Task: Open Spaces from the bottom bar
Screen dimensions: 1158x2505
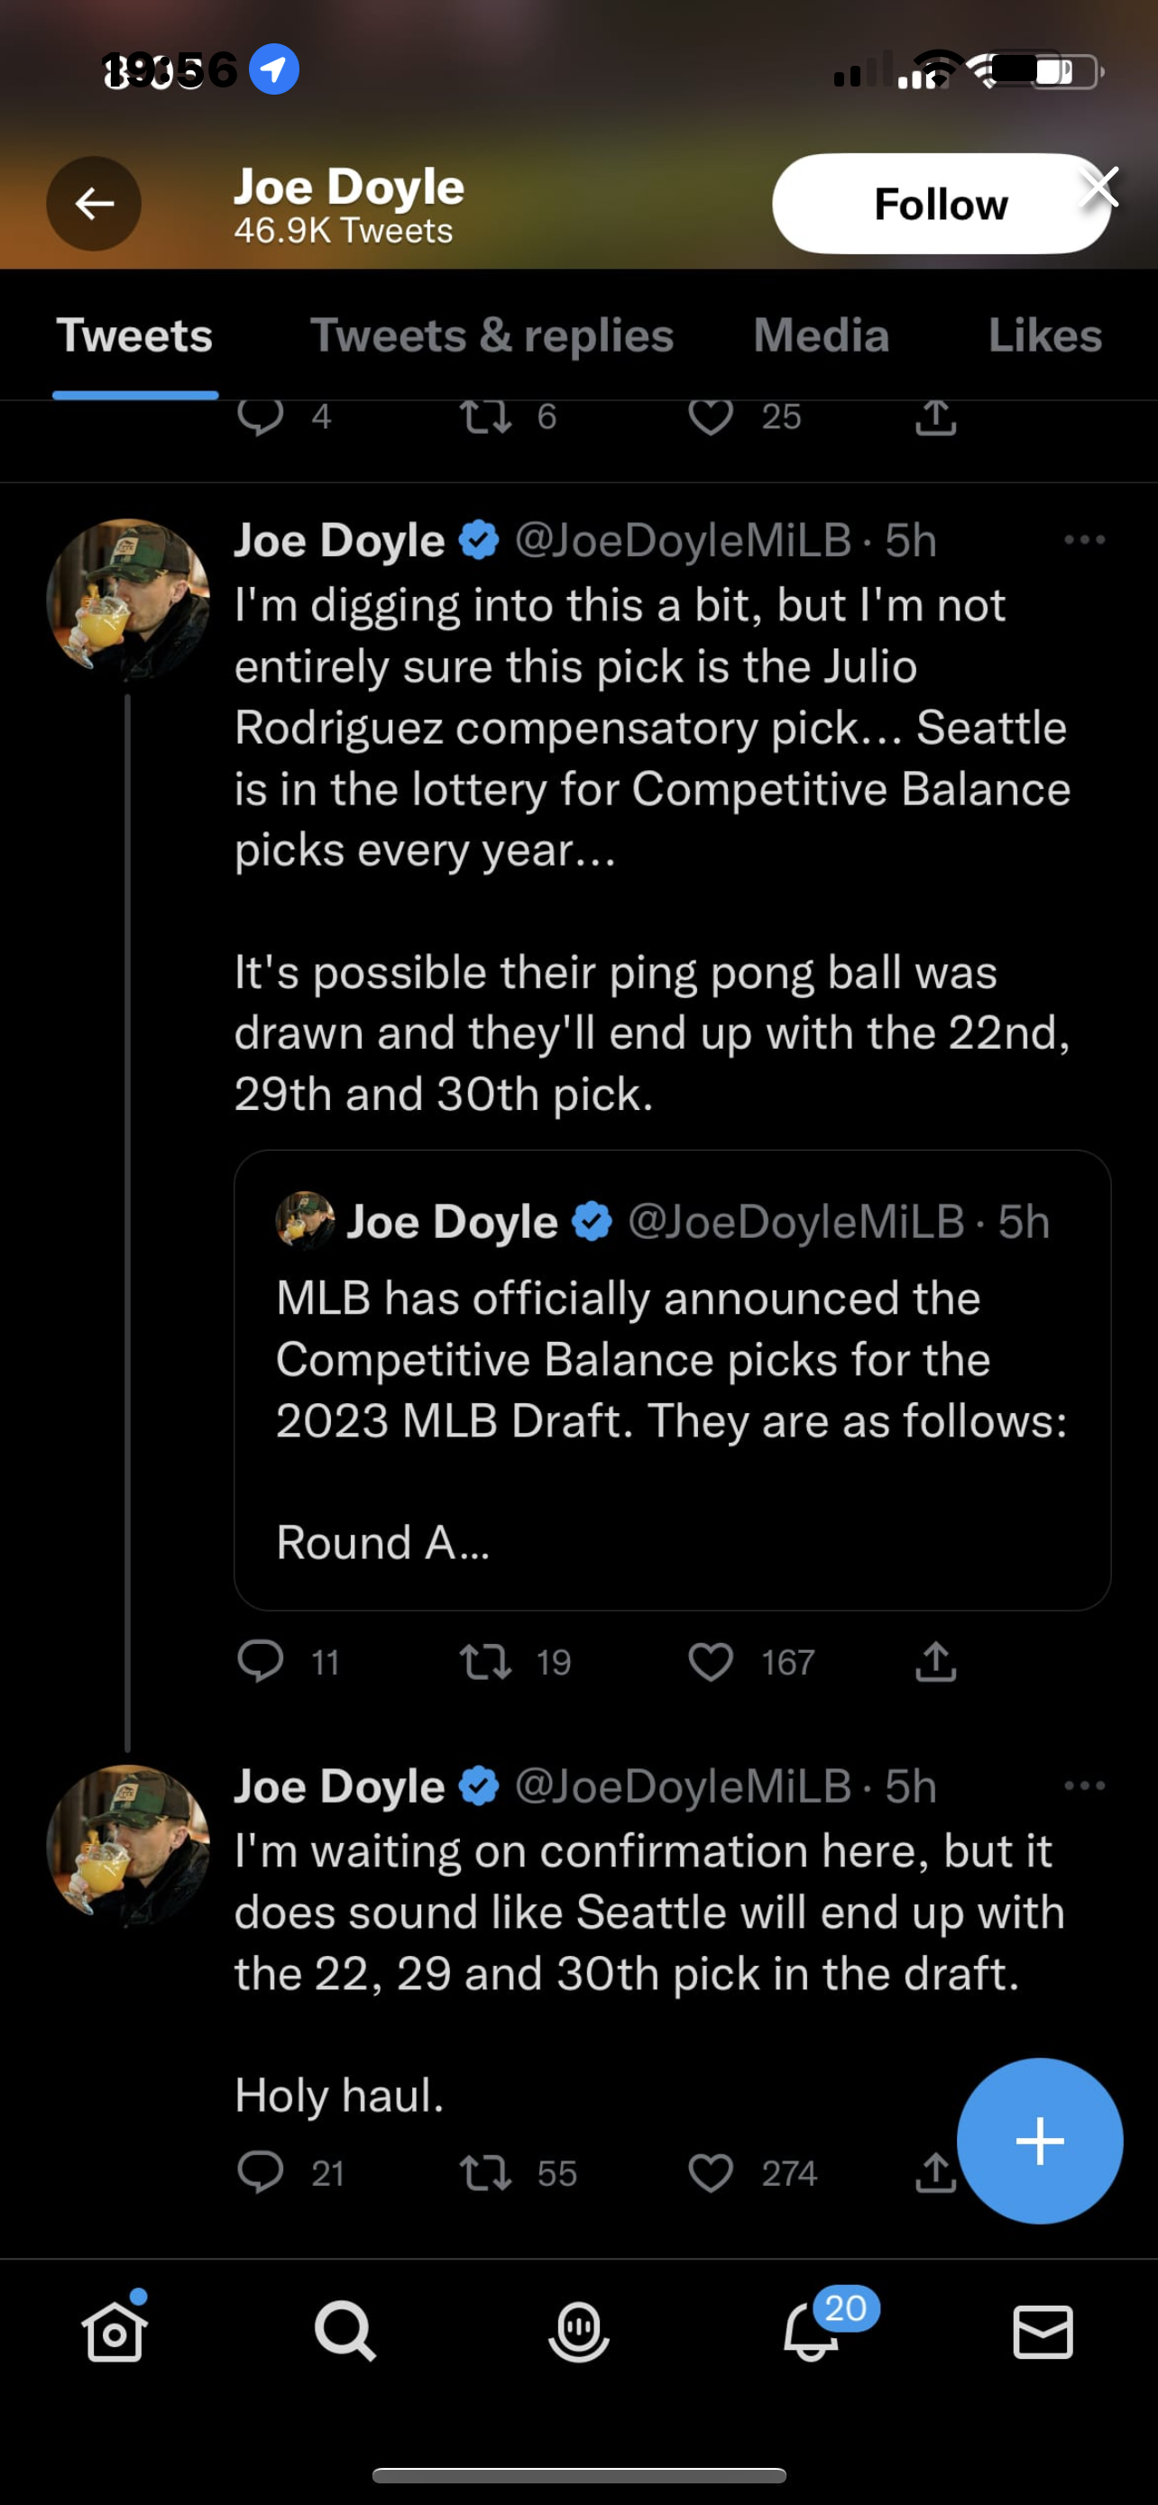Action: (x=578, y=2333)
